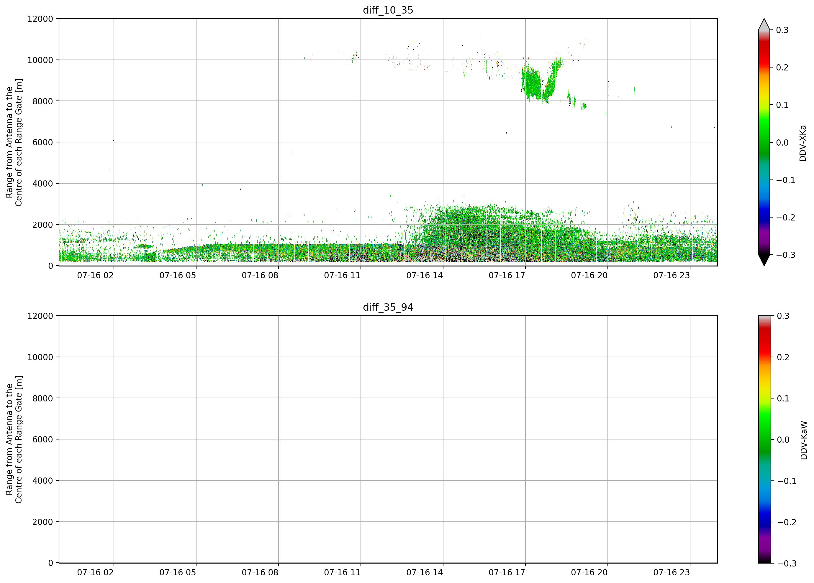Image resolution: width=814 pixels, height=583 pixels.
Task: Click '07-16 14' tick label under diff_10_35
Action: pos(425,275)
